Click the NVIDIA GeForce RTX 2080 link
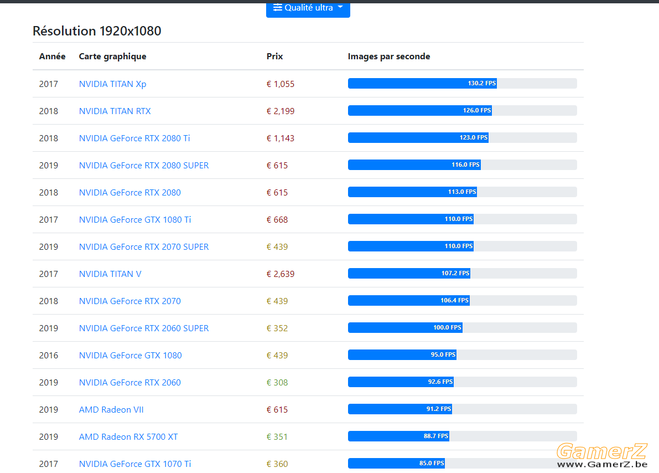The height and width of the screenshot is (473, 659). (130, 192)
